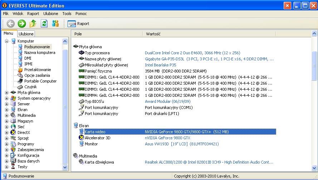The image size is (318, 180).
Task: Click the Sieć network icon
Action: (13, 127)
